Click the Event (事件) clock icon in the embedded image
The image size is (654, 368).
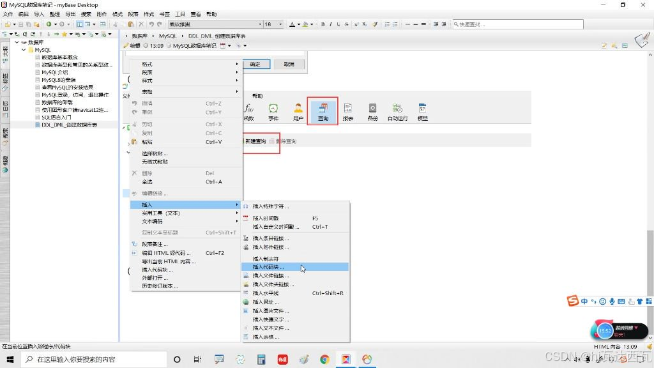(x=273, y=112)
